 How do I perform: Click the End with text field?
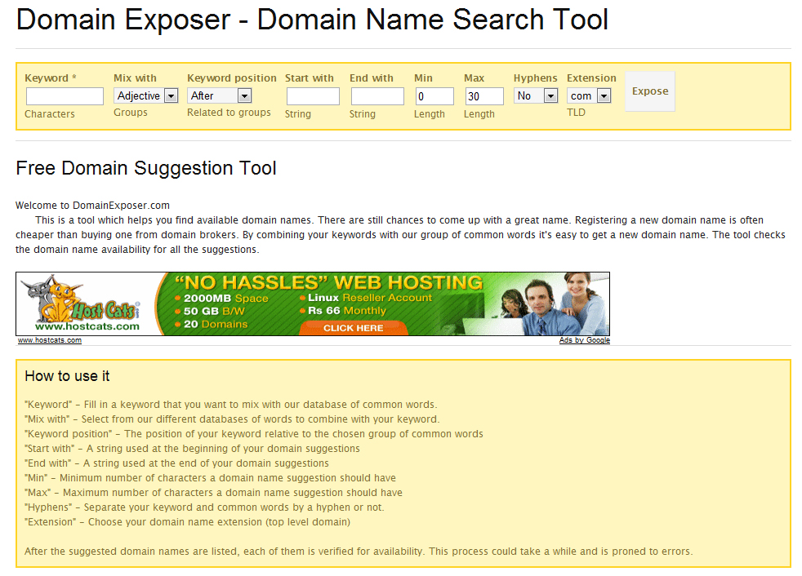[x=377, y=96]
